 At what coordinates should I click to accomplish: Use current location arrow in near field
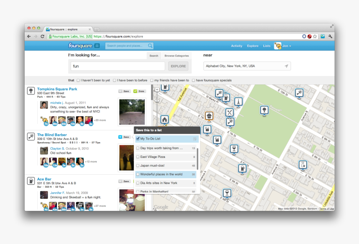[x=286, y=66]
